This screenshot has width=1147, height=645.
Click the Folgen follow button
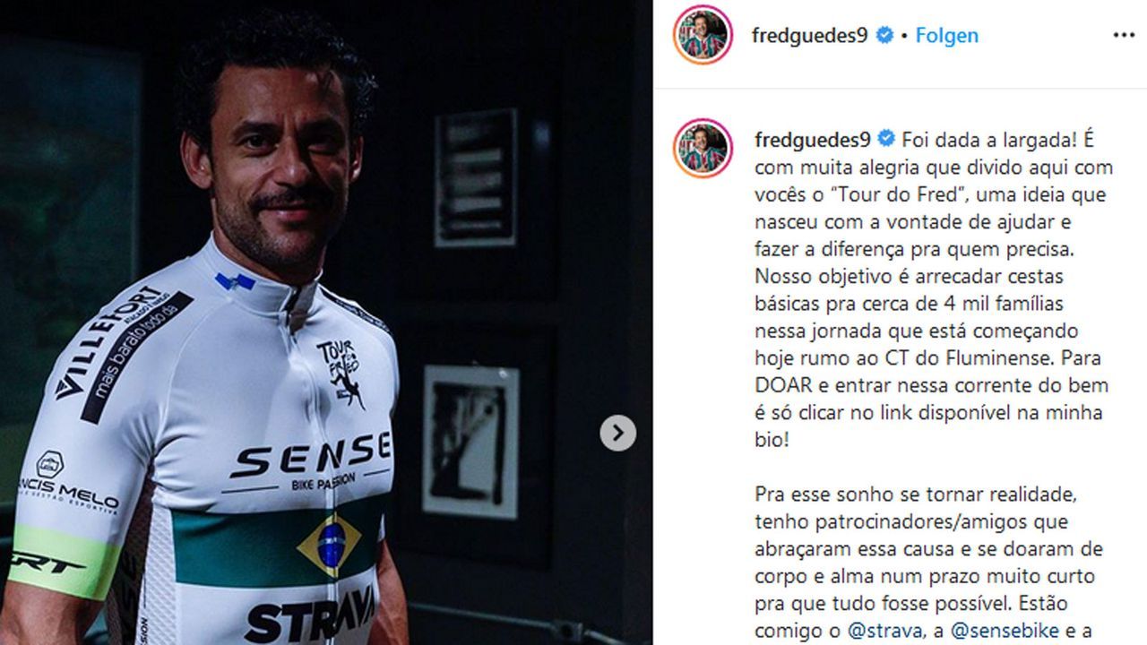[947, 36]
